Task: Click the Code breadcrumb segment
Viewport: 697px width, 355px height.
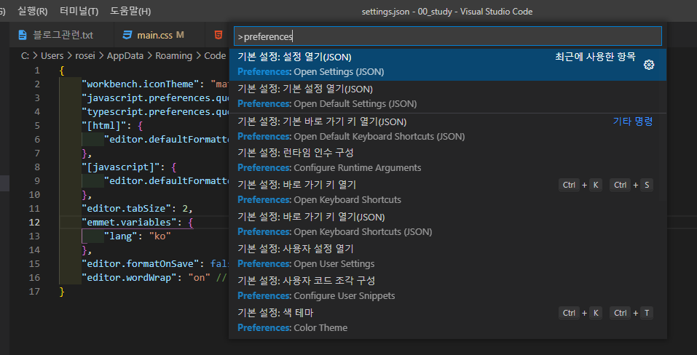Action: 215,56
